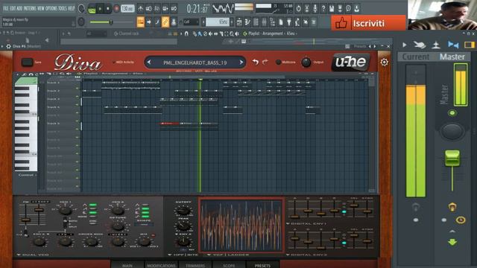Click the content download icon

pos(356,8)
